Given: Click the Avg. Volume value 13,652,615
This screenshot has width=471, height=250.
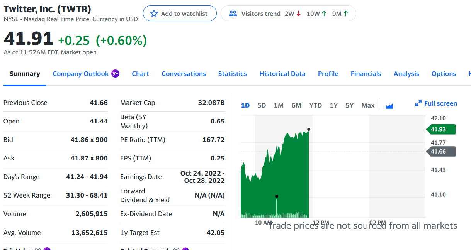Looking at the screenshot, I should pos(90,233).
